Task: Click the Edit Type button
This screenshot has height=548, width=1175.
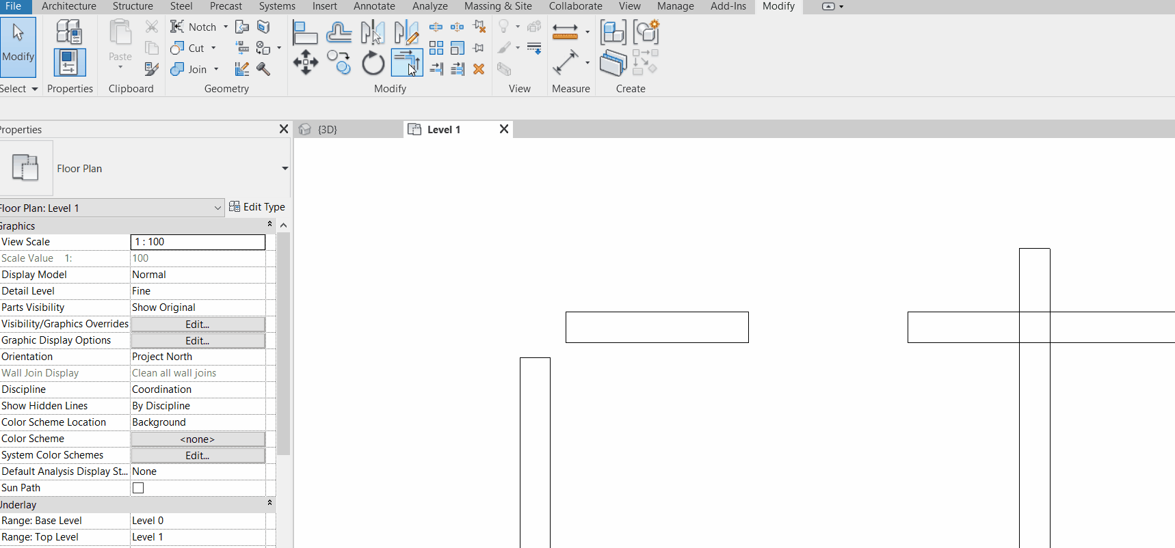Action: pos(257,206)
